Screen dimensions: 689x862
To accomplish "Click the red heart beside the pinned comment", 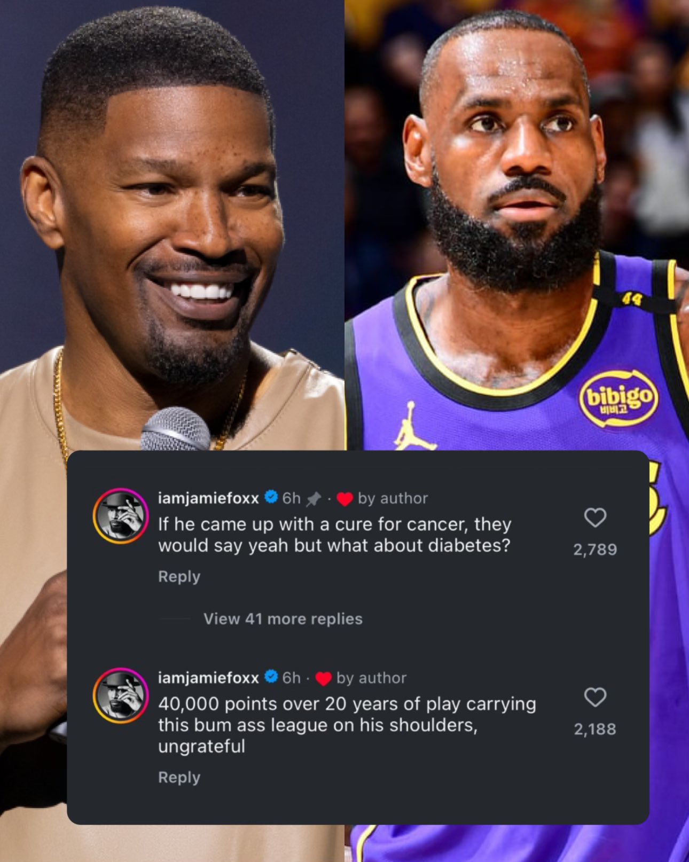I will (345, 499).
